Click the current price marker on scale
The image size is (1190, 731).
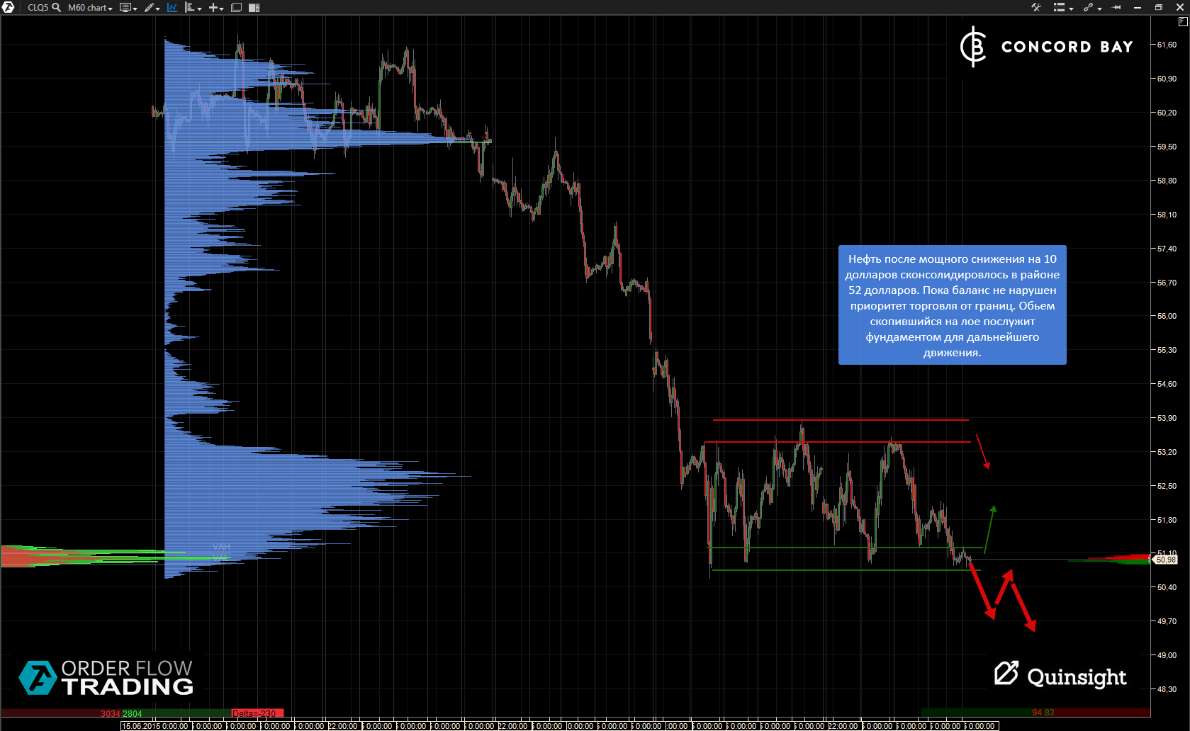(x=1165, y=560)
